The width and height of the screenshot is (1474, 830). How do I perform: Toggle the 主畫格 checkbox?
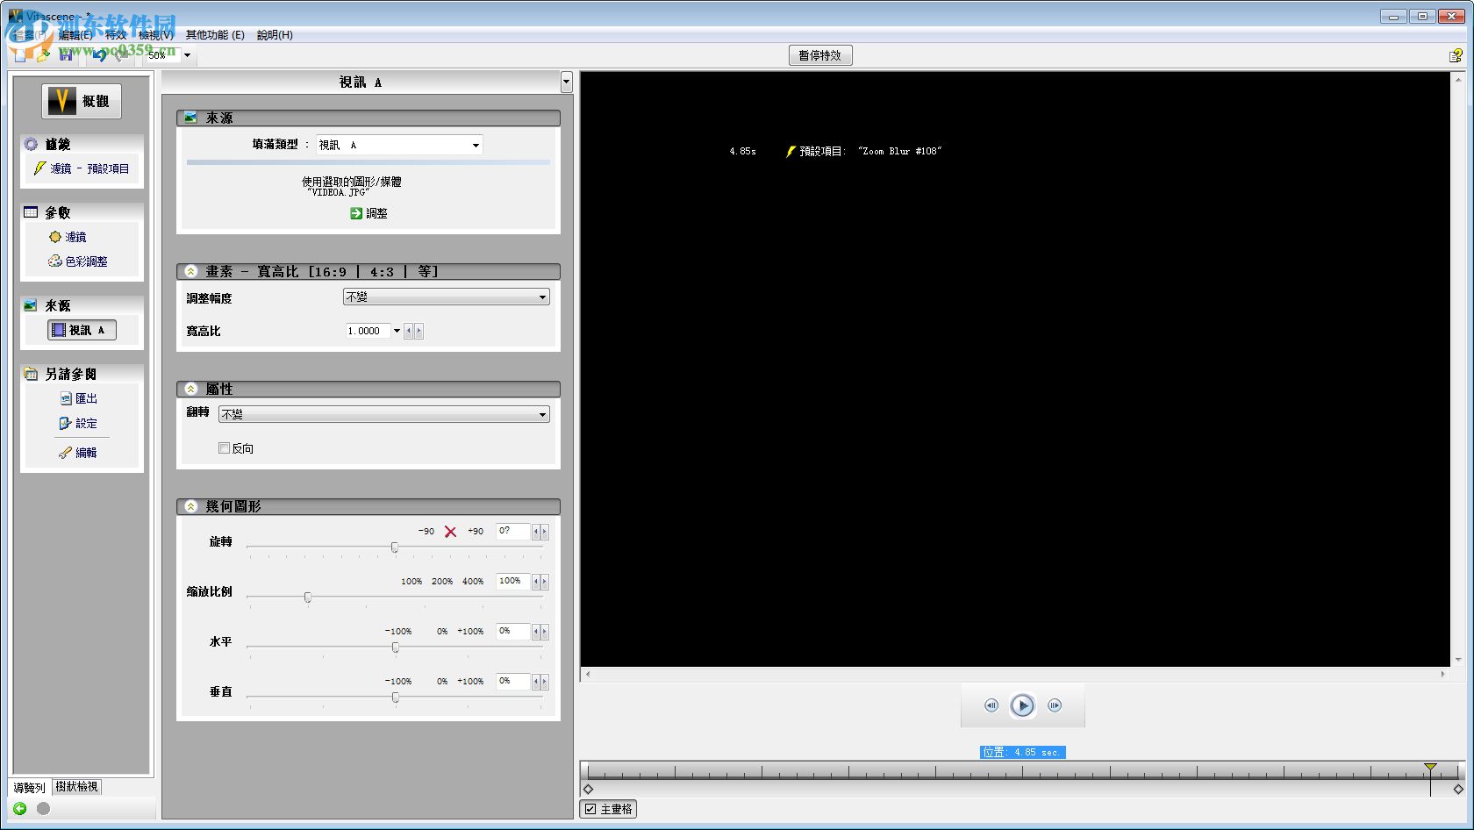point(591,809)
